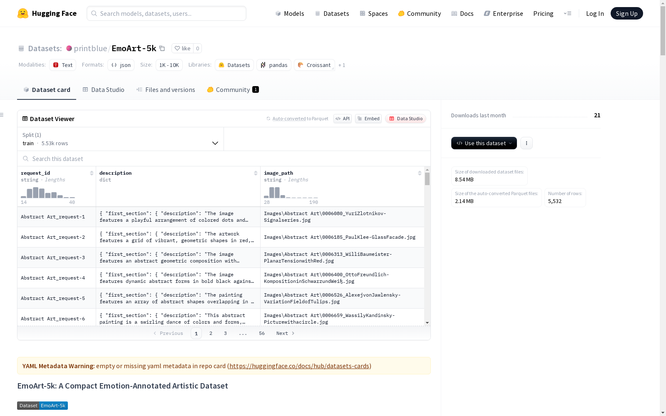This screenshot has height=416, width=666.
Task: Focus the Search this dataset field
Action: 224,159
